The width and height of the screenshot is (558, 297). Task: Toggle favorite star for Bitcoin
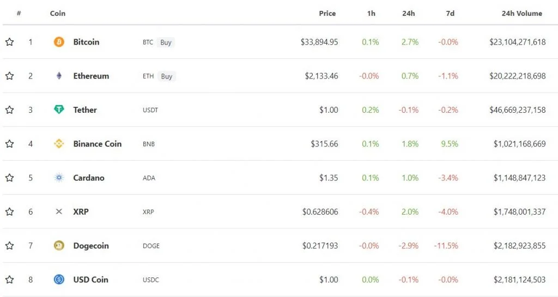coord(9,42)
